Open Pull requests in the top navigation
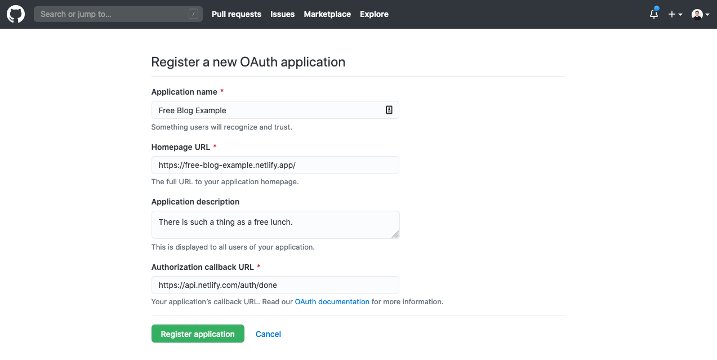The image size is (717, 360). pyautogui.click(x=237, y=14)
